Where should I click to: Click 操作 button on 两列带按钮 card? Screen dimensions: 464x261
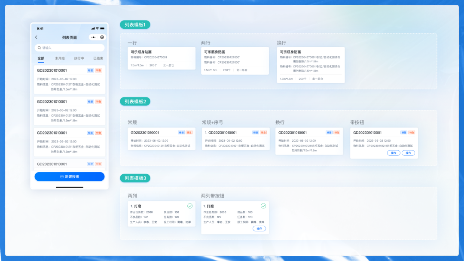[259, 228]
